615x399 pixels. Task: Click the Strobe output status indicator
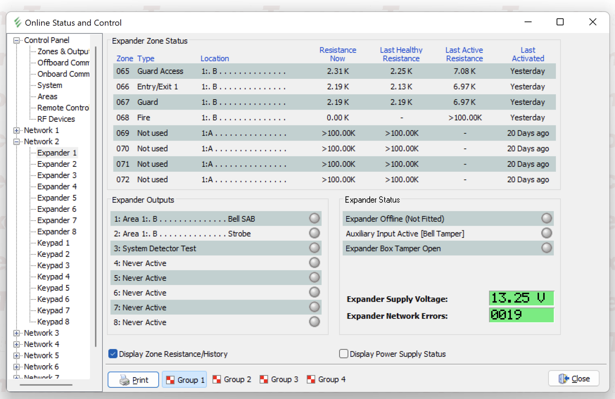[314, 233]
